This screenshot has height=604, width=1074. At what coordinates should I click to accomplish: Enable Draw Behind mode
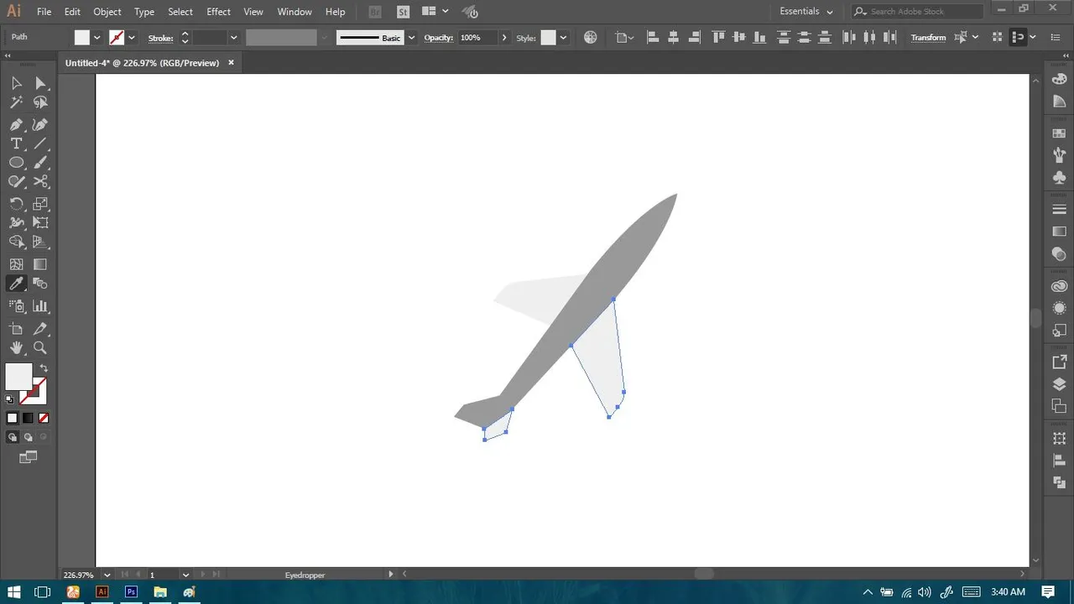[x=28, y=437]
